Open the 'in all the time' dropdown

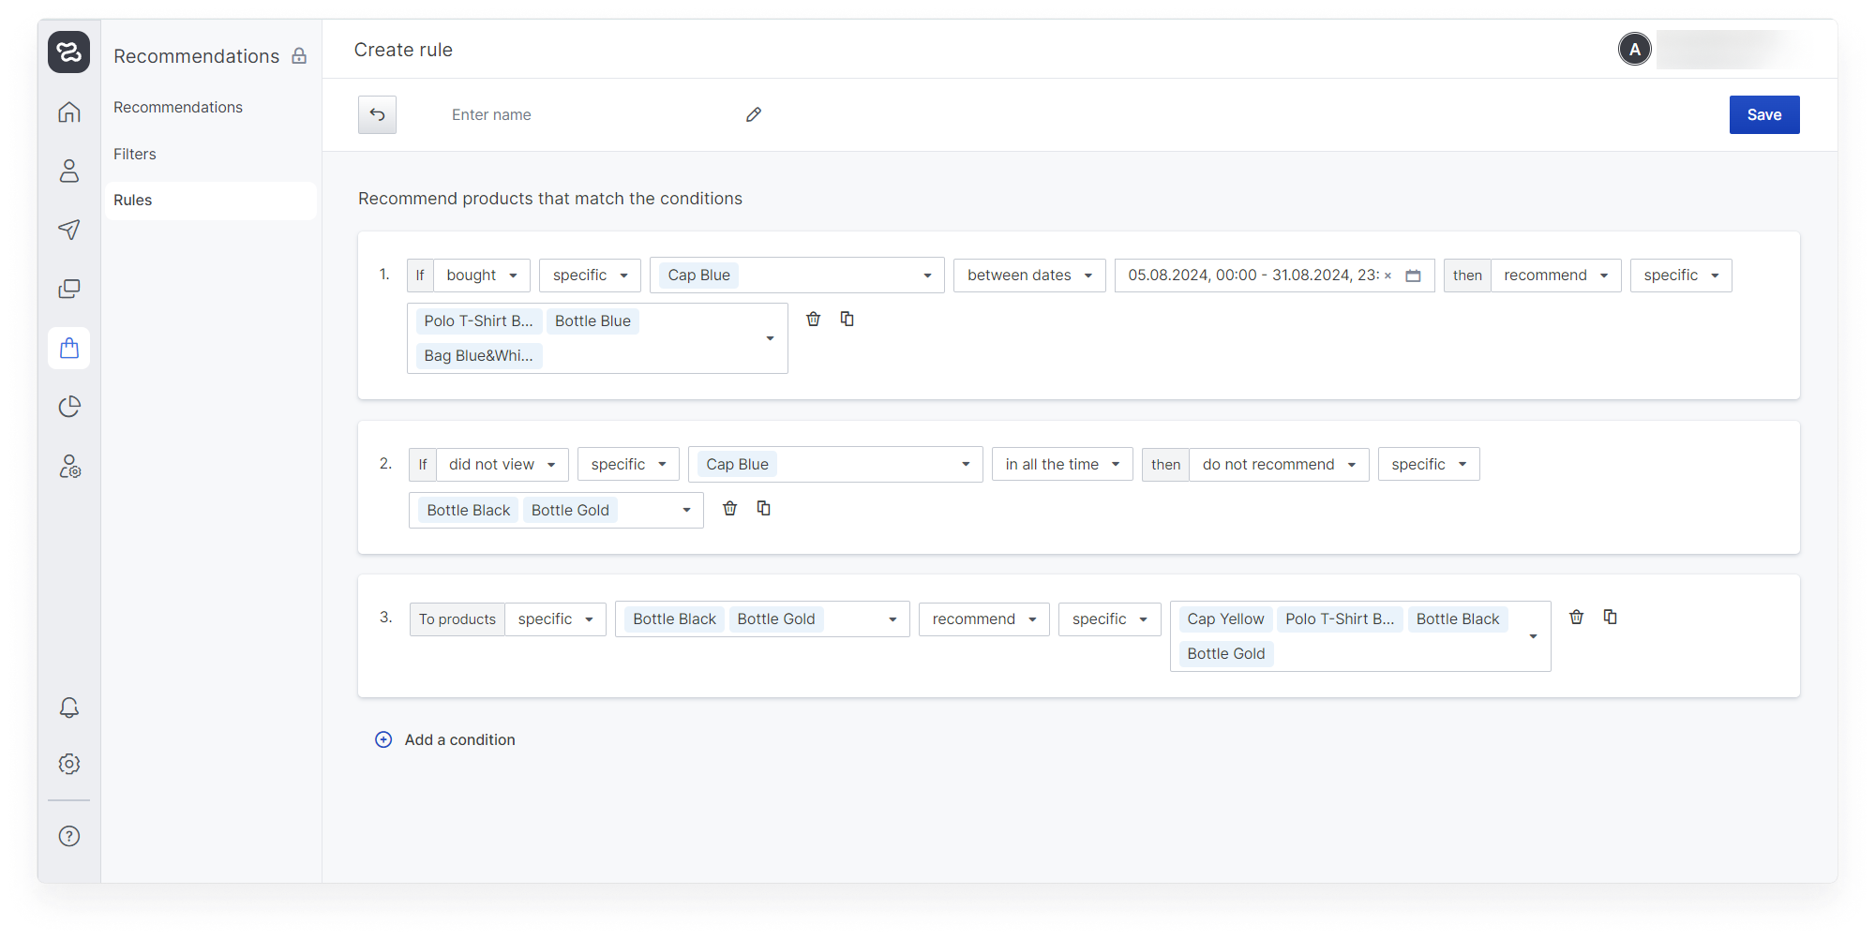point(1062,465)
